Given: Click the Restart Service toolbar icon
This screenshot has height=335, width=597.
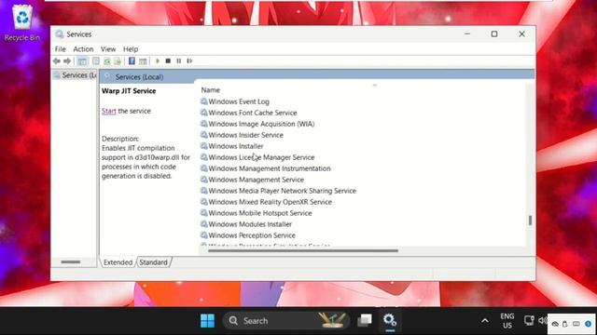Looking at the screenshot, I should (x=189, y=60).
